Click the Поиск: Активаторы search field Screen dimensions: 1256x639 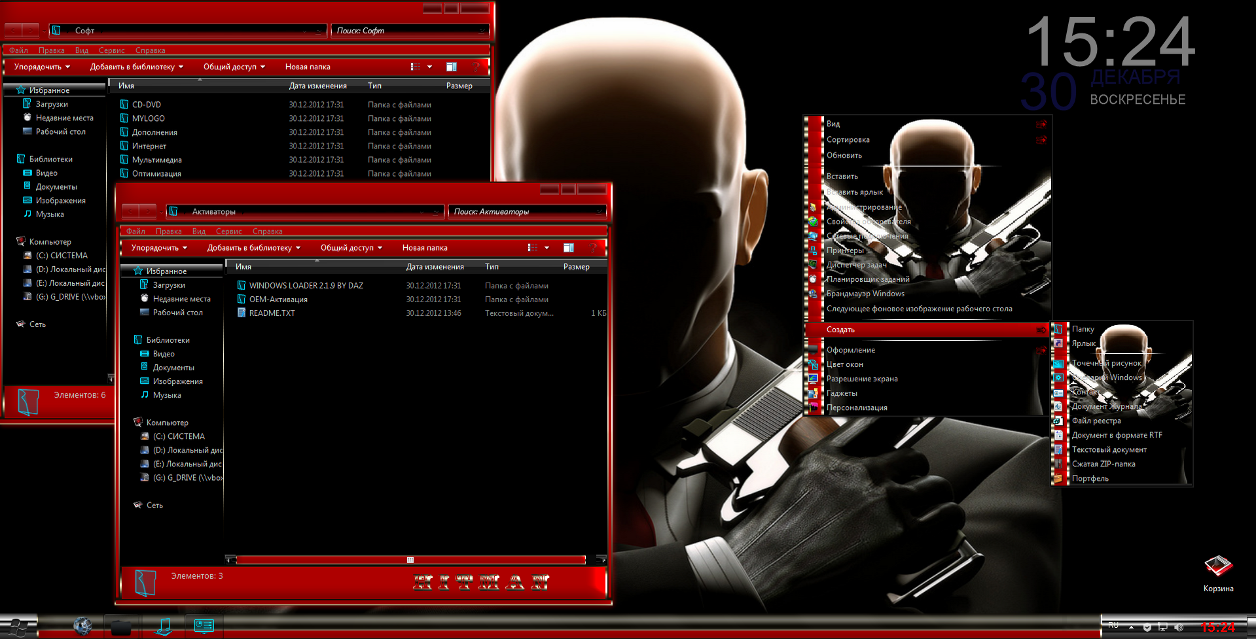(528, 211)
